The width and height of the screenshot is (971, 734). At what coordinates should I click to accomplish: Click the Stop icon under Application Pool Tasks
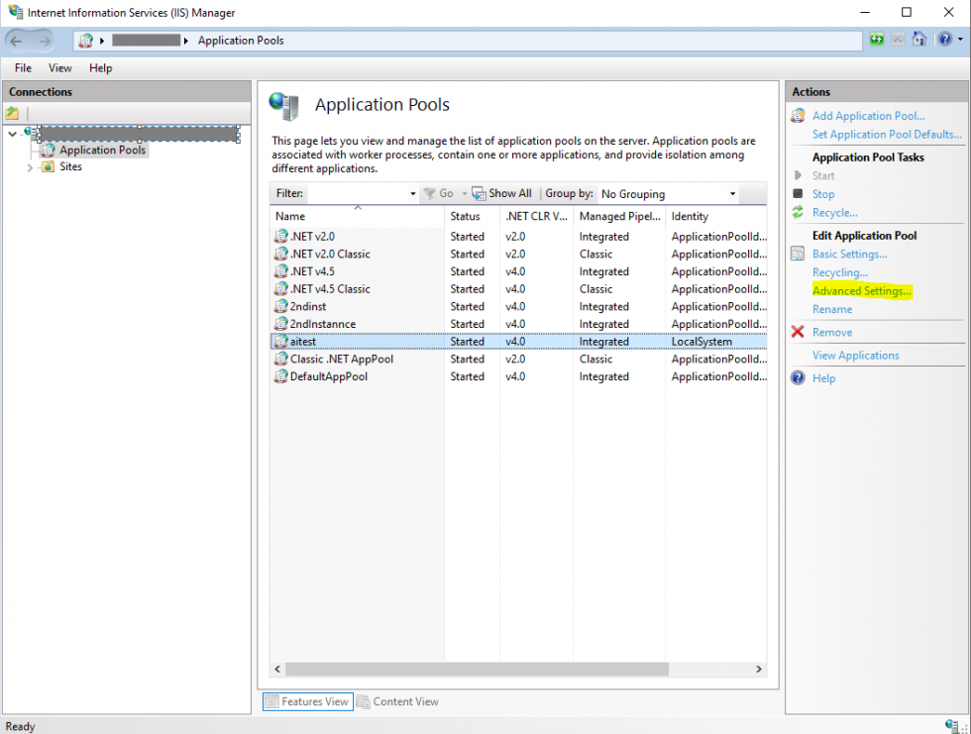(799, 194)
